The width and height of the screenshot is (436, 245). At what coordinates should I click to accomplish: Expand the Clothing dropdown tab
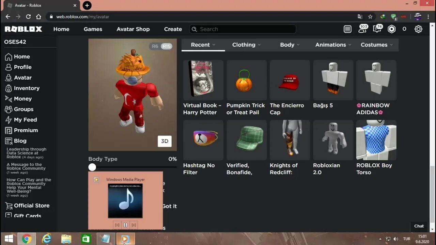pos(246,45)
